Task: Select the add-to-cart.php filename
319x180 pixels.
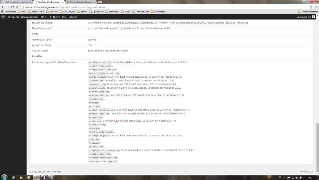Action: pos(98,77)
